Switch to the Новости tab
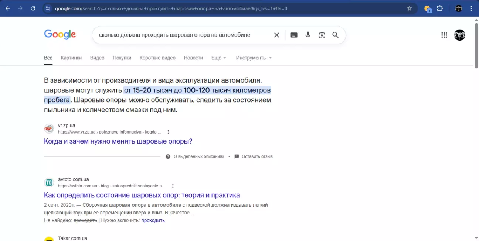479x241 pixels. click(193, 58)
